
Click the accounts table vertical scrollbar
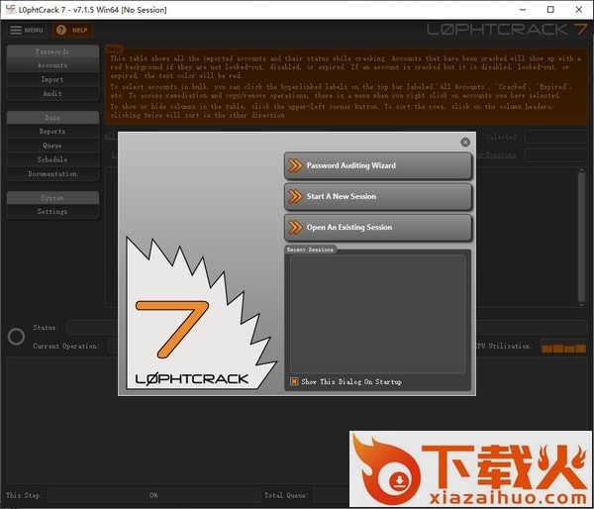[582, 237]
